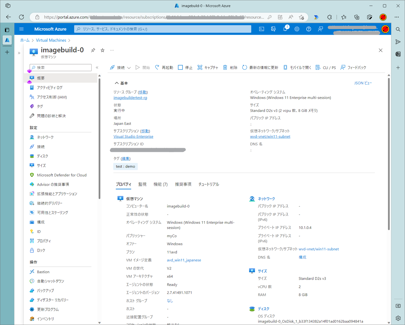Open the JSON ビュー link
The image size is (405, 325).
pyautogui.click(x=363, y=83)
